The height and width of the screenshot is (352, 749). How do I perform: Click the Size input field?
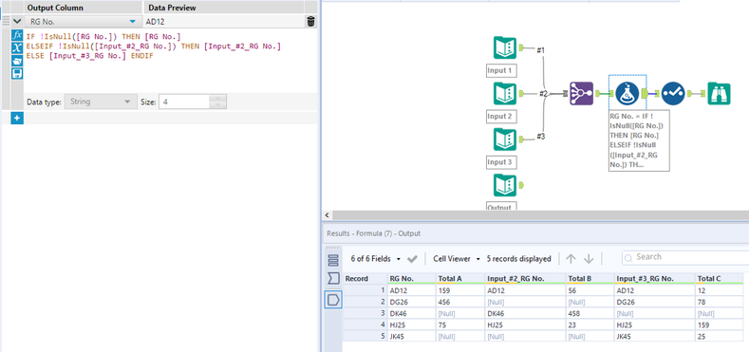(x=184, y=102)
